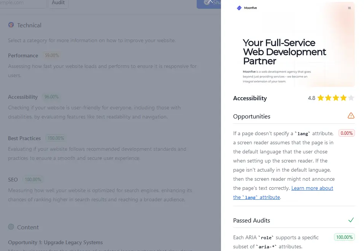The width and height of the screenshot is (364, 251).
Task: Open the SEO category
Action: [13, 180]
